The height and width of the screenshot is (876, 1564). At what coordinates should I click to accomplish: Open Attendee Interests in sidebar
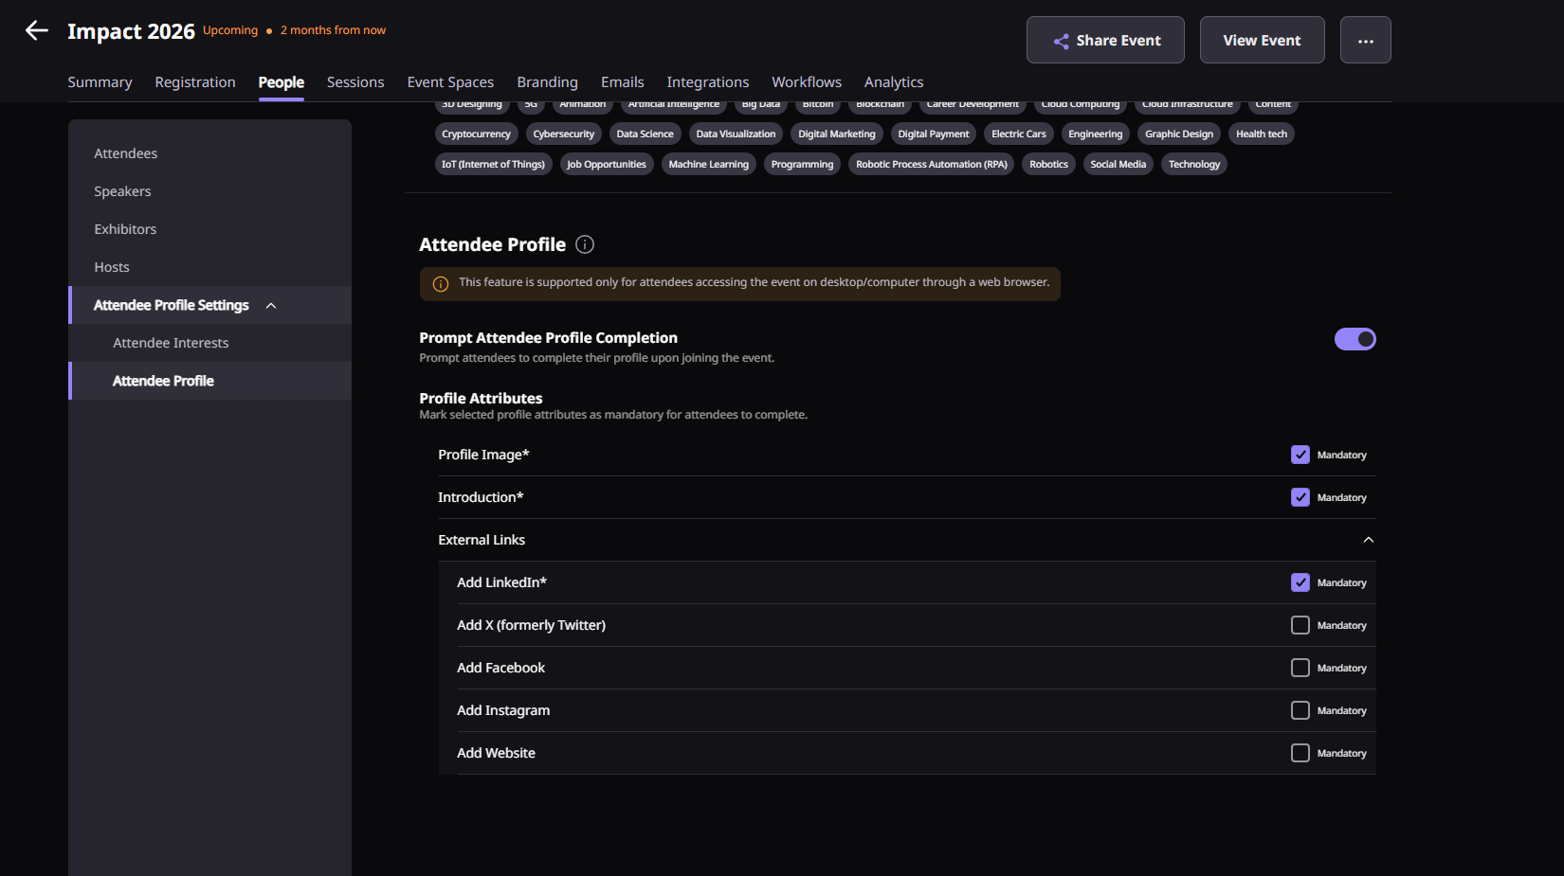pos(171,343)
